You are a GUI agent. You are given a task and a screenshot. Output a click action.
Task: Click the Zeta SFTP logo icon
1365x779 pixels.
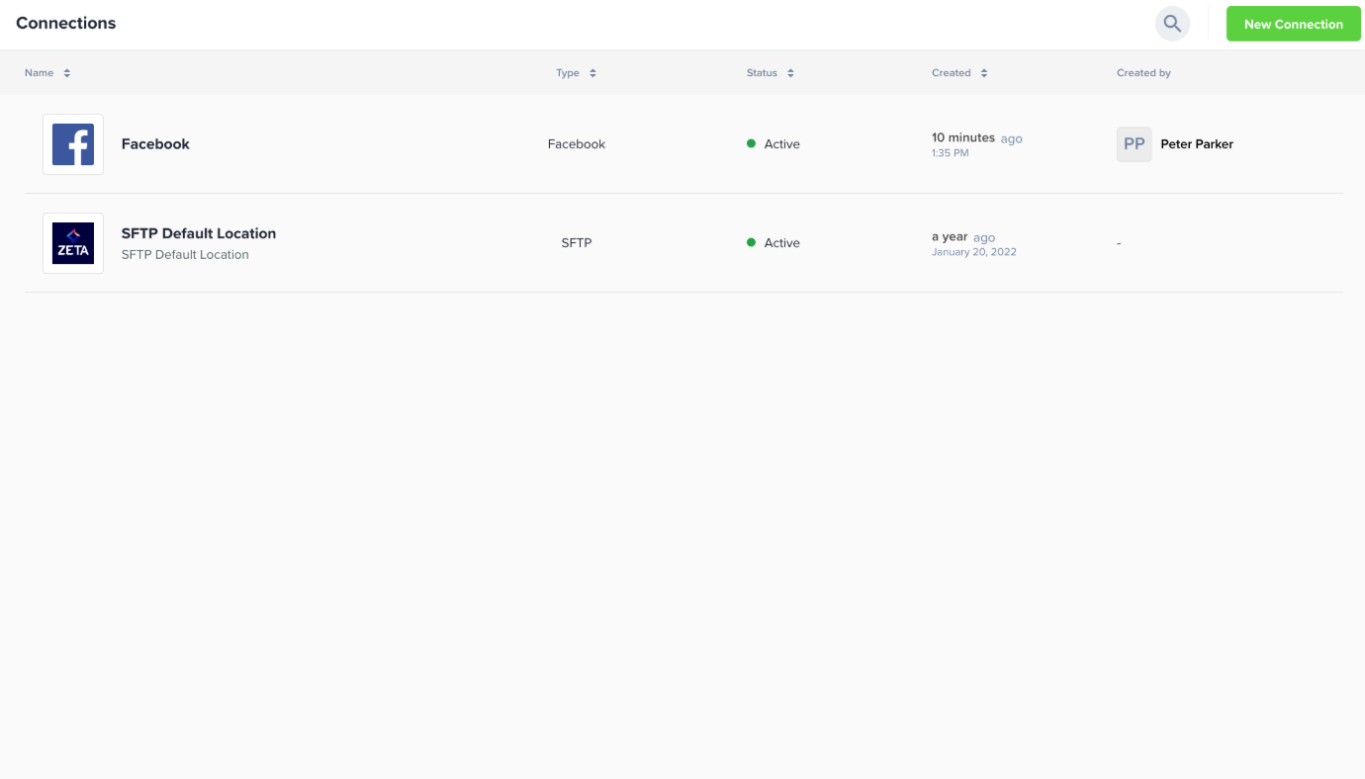point(73,243)
